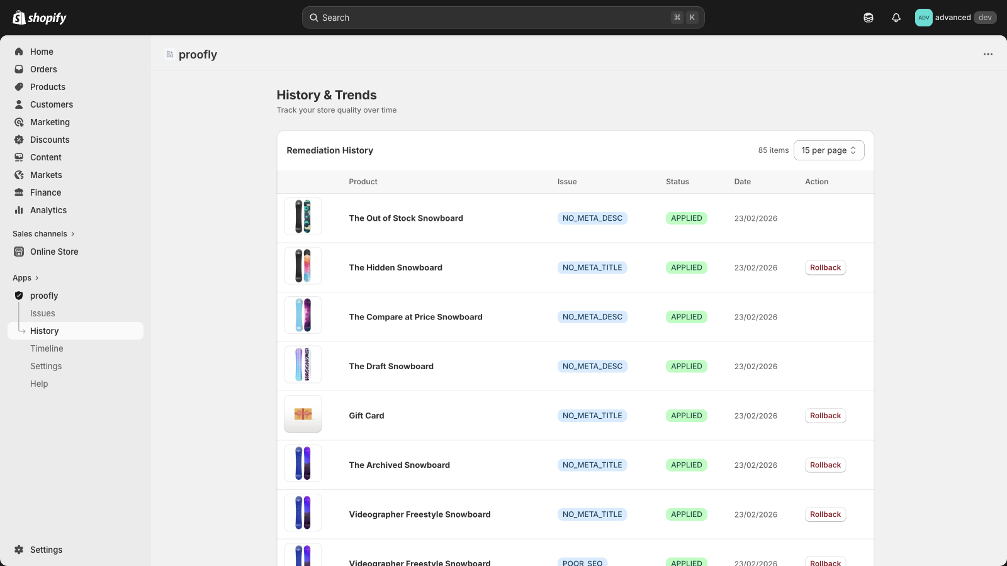This screenshot has height=566, width=1007.
Task: Click the Search bar
Action: 502,18
